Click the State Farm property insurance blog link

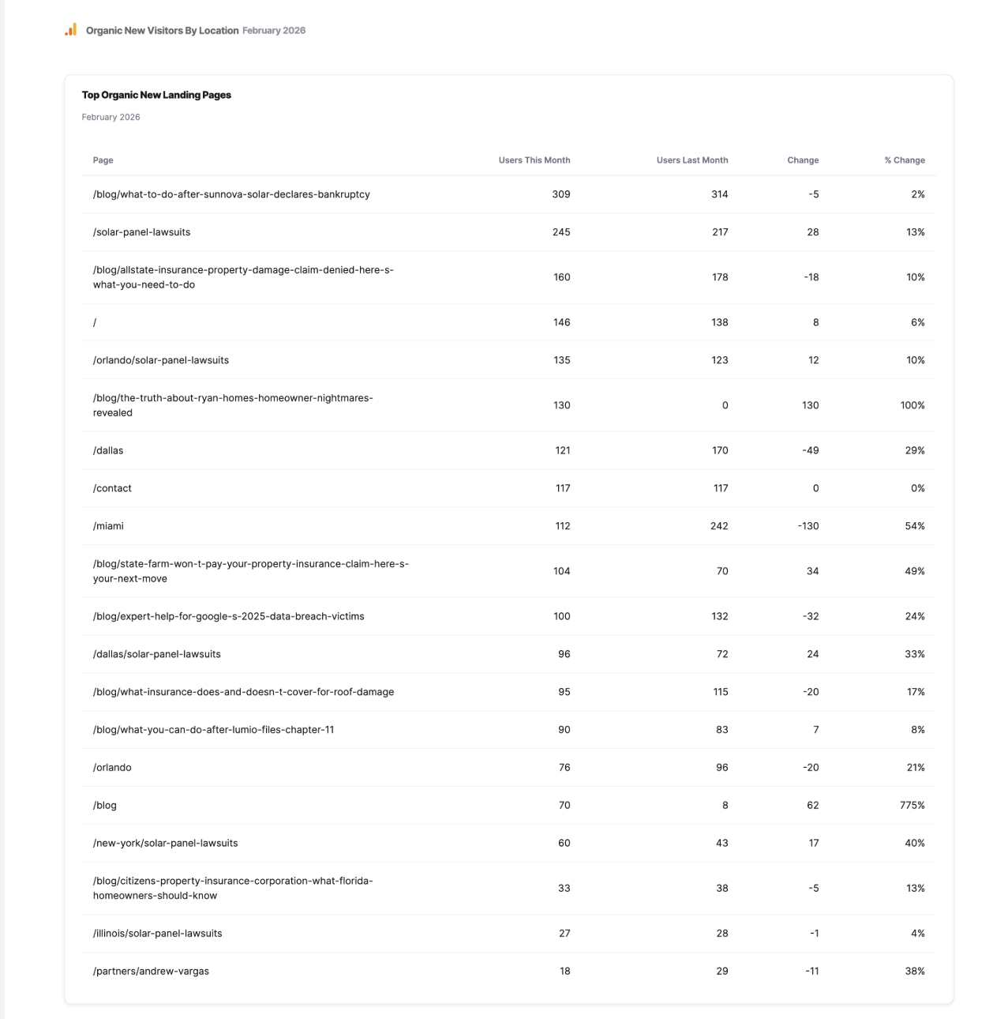point(250,571)
